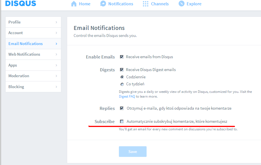
Task: Click the Save button
Action: [133, 152]
